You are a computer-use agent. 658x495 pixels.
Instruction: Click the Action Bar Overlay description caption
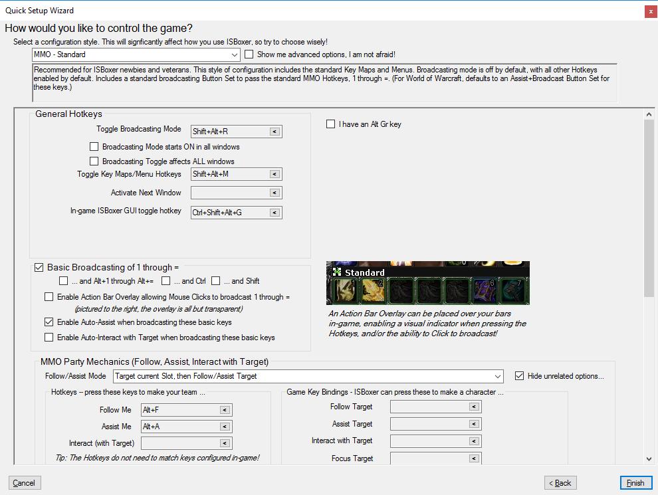(x=427, y=324)
